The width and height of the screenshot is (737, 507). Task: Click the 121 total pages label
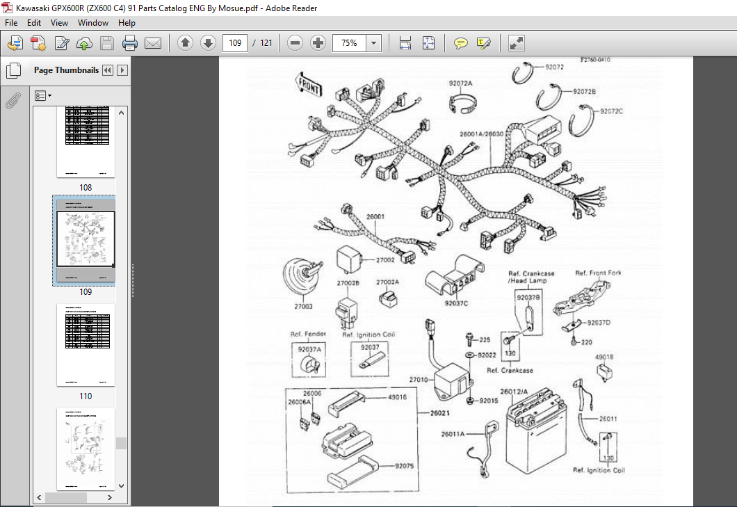tap(266, 43)
